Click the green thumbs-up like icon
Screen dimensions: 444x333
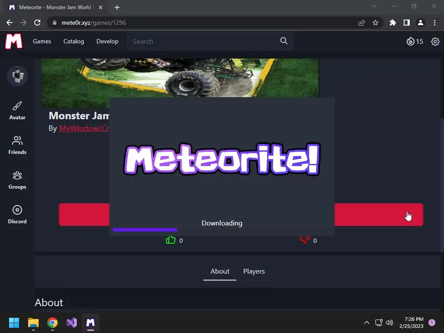coord(170,240)
